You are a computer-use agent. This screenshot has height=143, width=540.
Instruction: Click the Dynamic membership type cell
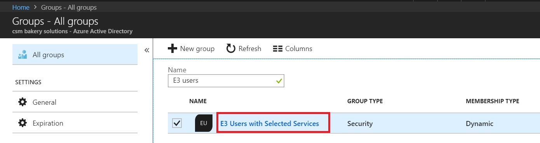point(479,124)
